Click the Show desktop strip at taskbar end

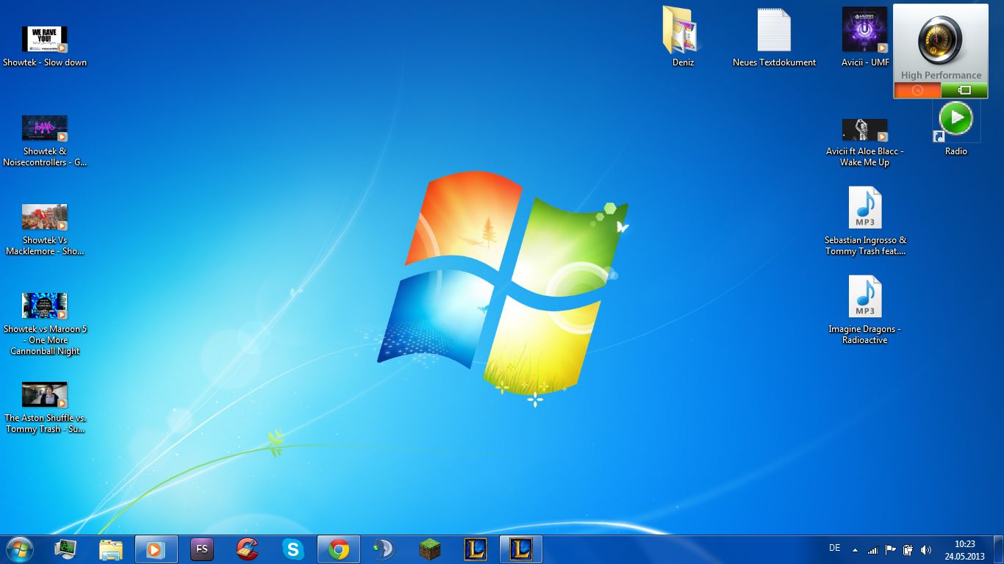click(x=1000, y=549)
